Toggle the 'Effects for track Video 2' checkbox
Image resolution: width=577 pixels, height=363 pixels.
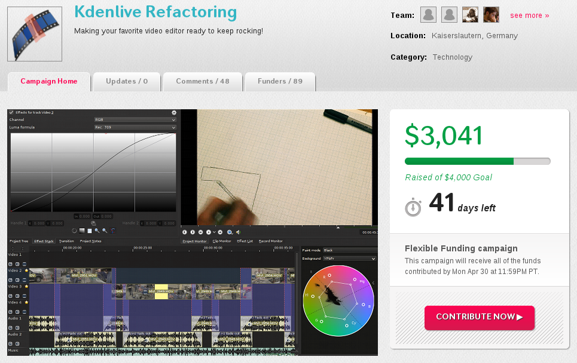(x=11, y=112)
